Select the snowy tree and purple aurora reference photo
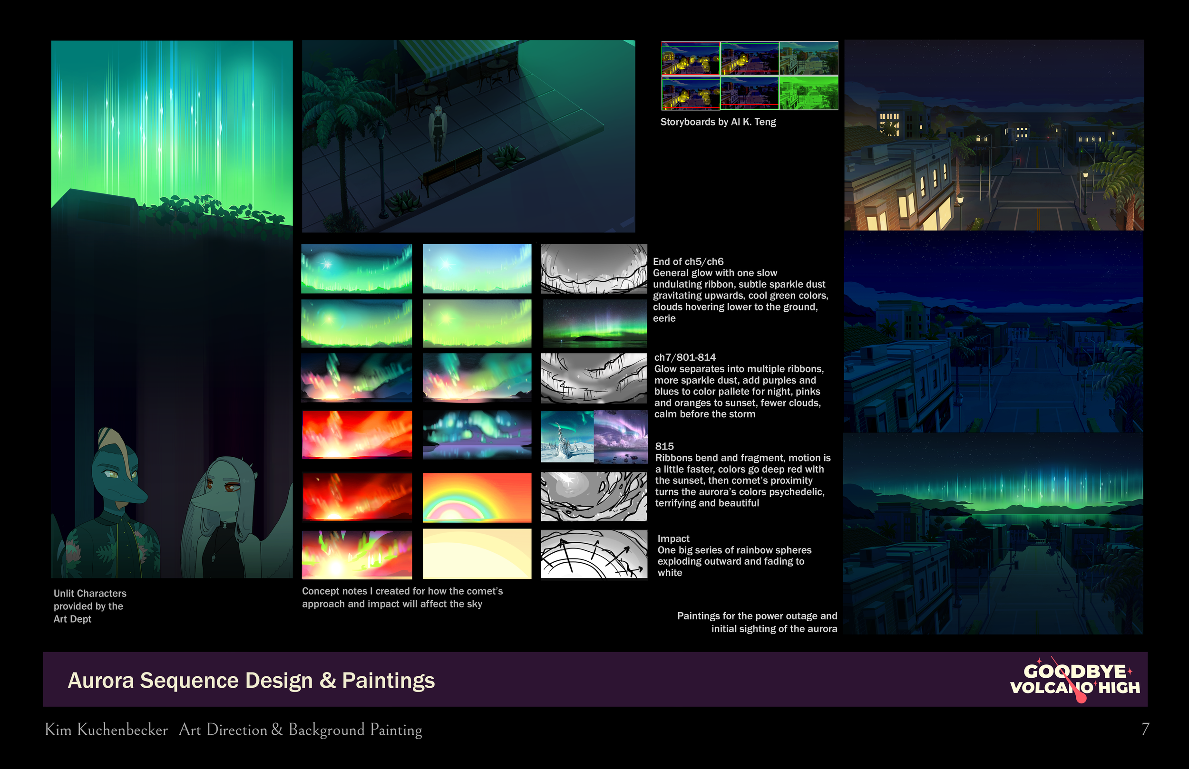This screenshot has height=769, width=1189. 594,436
